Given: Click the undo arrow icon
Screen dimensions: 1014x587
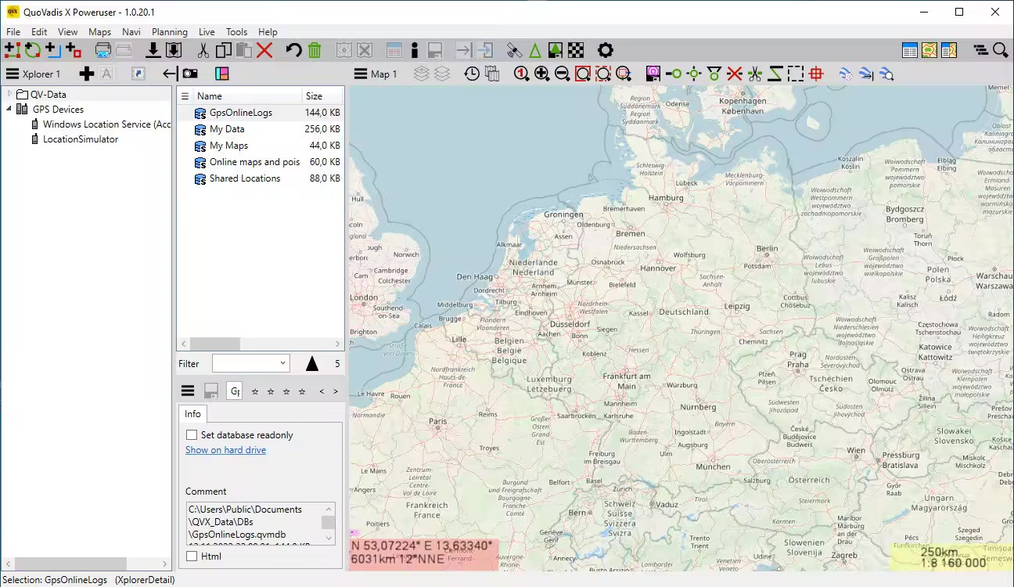Looking at the screenshot, I should pos(293,51).
